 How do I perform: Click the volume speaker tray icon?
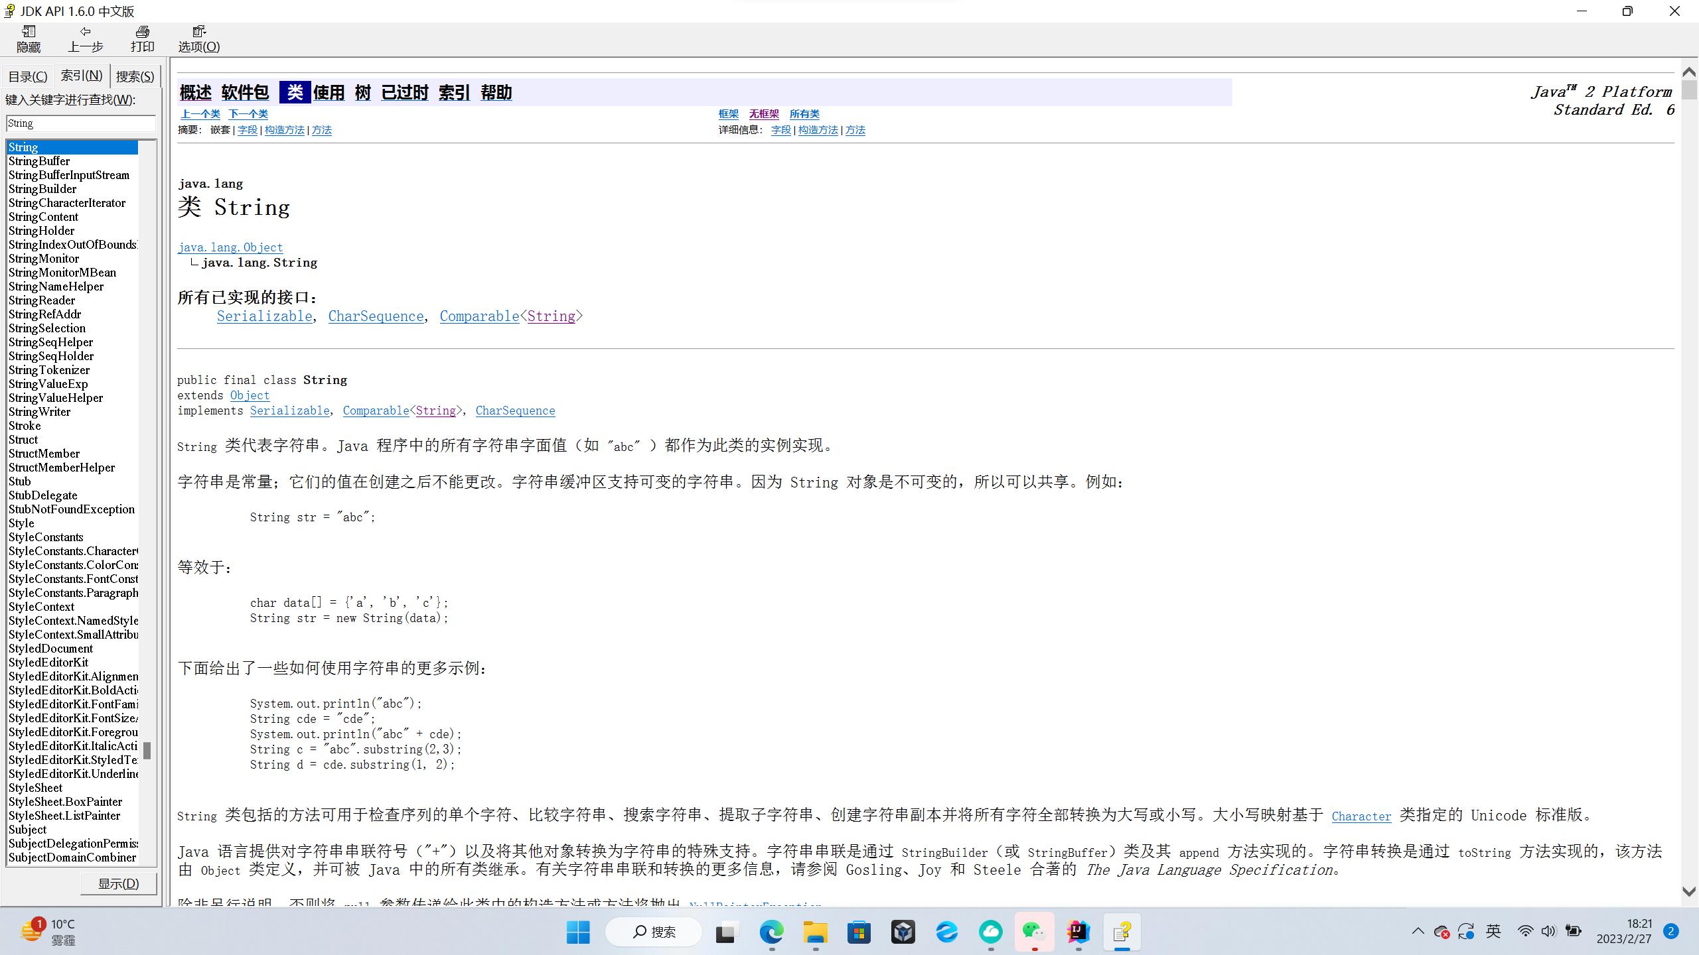click(1548, 931)
